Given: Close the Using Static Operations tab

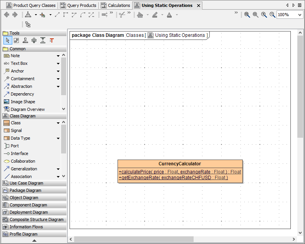Looking at the screenshot, I should [x=198, y=6].
